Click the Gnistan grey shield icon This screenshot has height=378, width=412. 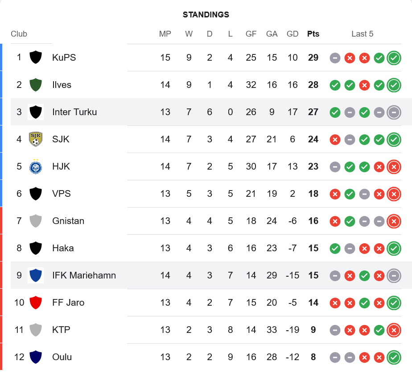point(36,221)
